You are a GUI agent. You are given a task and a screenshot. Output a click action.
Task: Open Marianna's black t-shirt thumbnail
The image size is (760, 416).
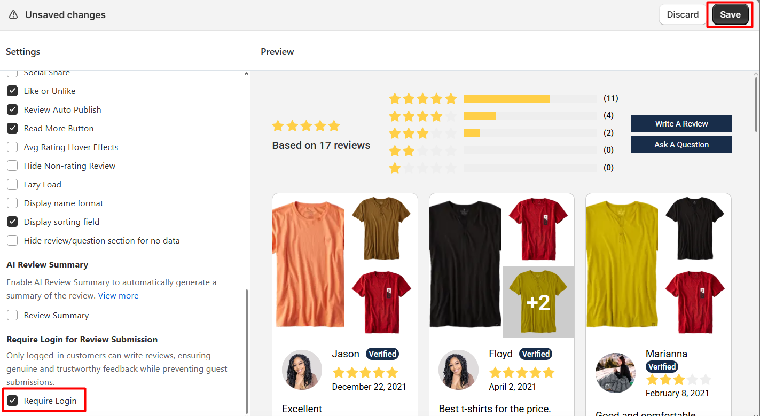click(x=695, y=228)
